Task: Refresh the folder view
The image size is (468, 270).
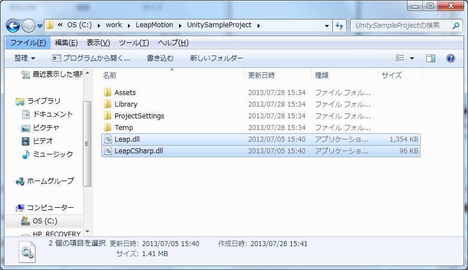Action: point(339,26)
